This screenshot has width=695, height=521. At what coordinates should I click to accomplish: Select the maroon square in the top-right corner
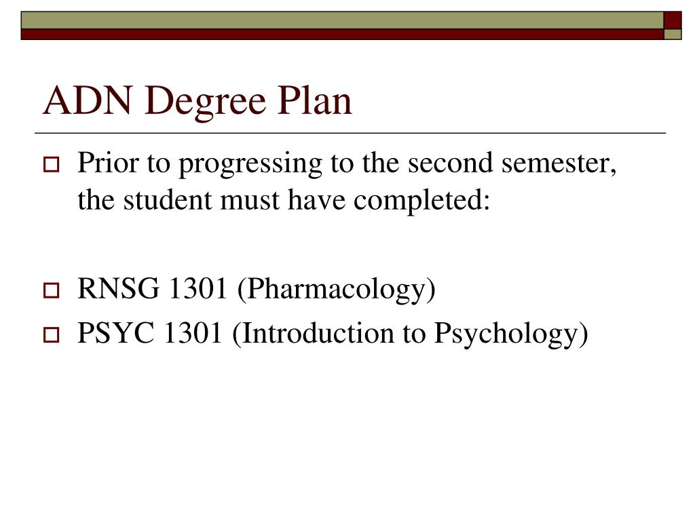[673, 20]
